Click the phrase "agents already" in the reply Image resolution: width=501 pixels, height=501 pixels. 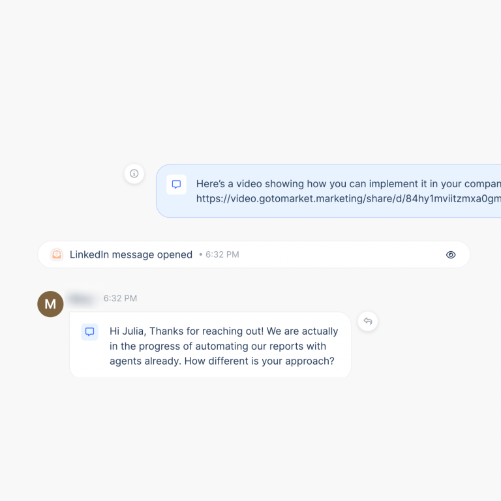click(x=145, y=361)
